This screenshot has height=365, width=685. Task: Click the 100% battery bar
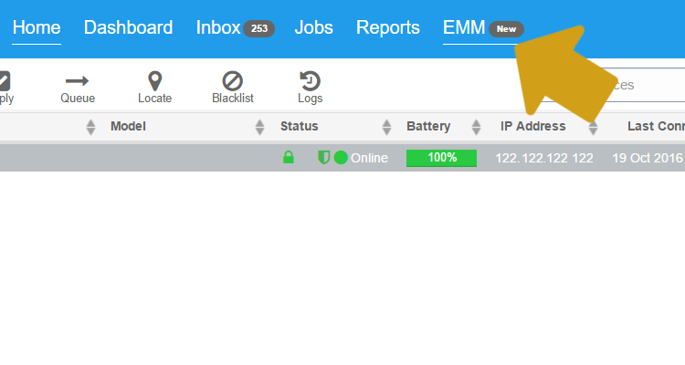point(442,158)
